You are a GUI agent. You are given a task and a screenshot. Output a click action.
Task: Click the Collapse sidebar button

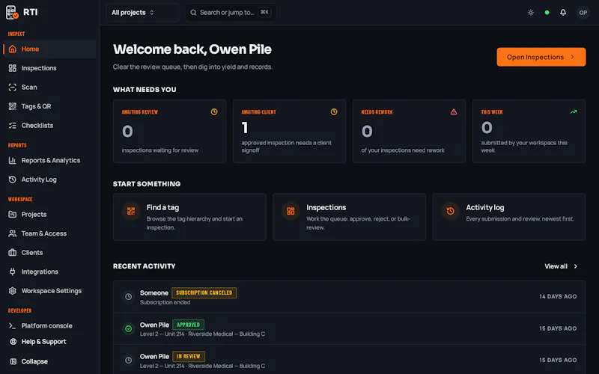tap(49, 361)
